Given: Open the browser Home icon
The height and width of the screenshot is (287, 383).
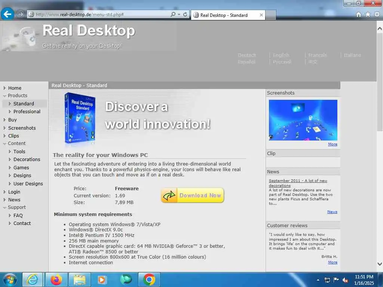Looking at the screenshot, I should coord(359,15).
